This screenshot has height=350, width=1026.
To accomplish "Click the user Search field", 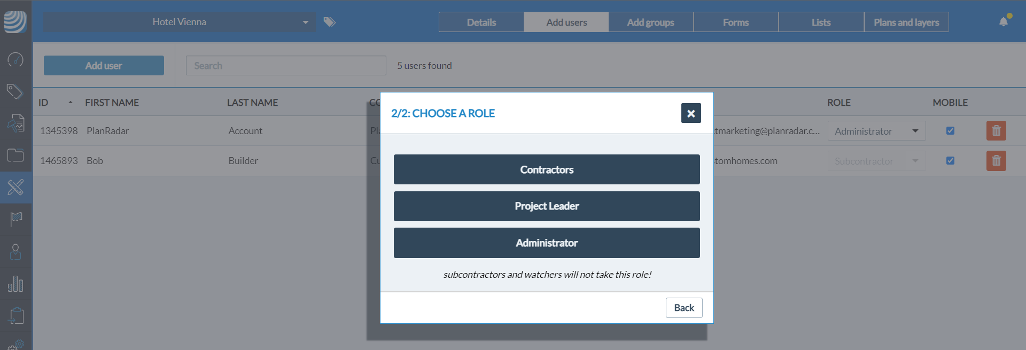I will (x=286, y=66).
